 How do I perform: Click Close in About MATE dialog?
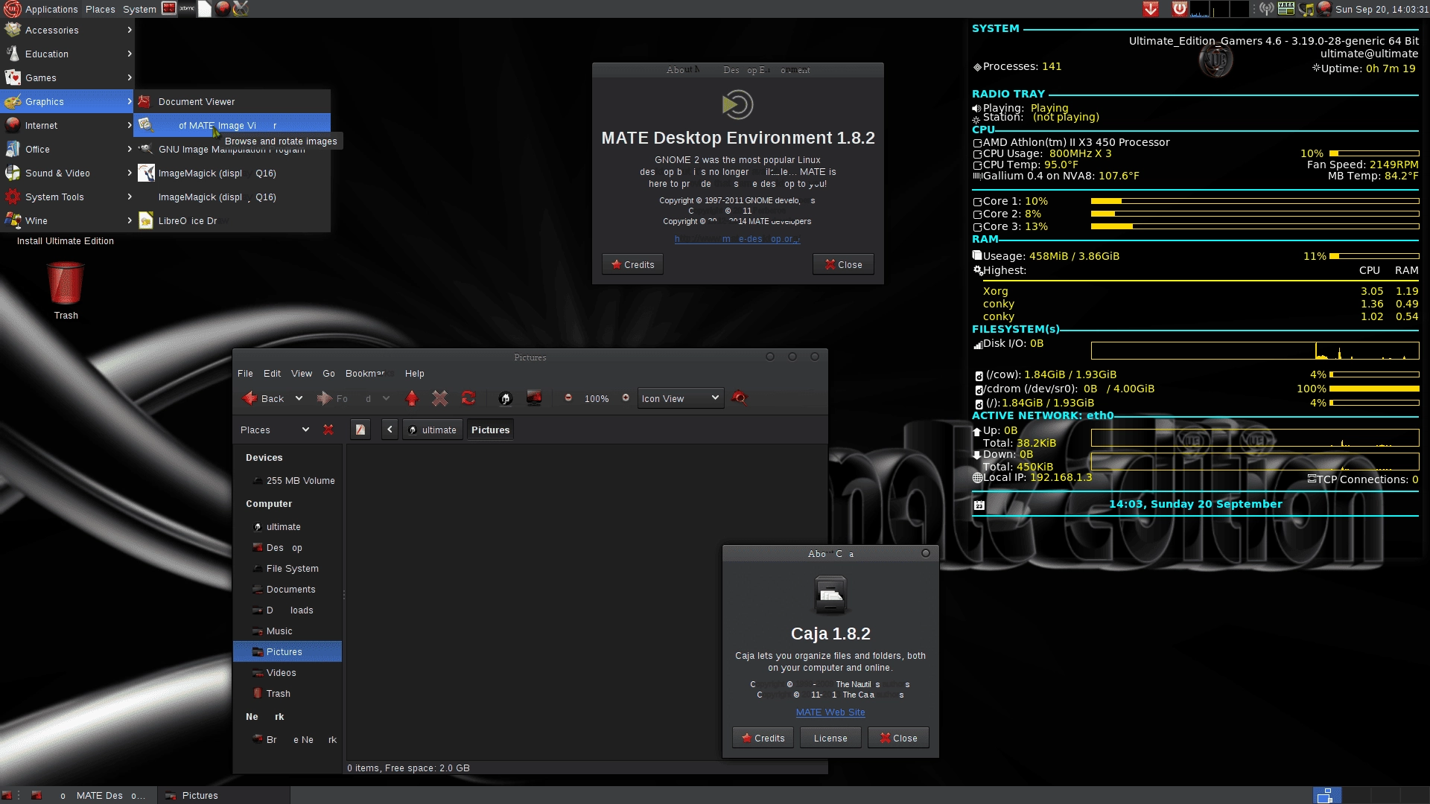tap(843, 264)
